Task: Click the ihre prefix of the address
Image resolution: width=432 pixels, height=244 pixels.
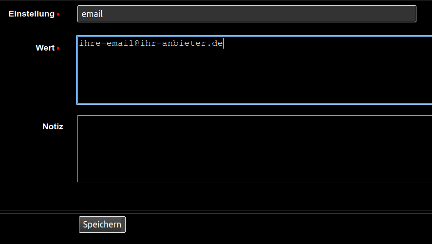Action: click(90, 43)
